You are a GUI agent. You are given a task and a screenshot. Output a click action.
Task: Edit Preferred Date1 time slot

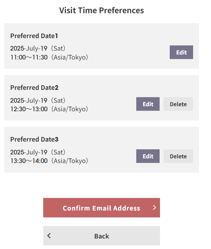[x=181, y=52]
